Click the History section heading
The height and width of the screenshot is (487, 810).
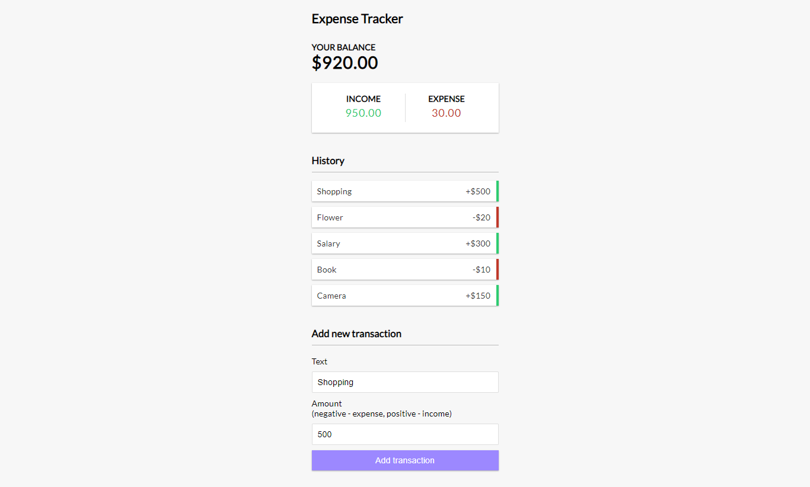pos(328,161)
